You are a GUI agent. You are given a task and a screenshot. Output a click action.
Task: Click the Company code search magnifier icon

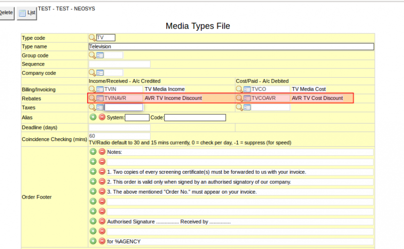[92, 73]
